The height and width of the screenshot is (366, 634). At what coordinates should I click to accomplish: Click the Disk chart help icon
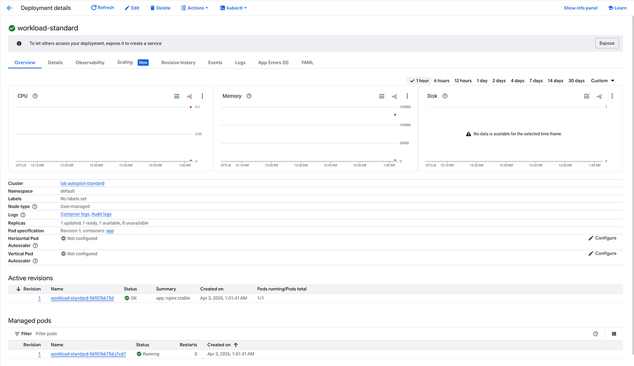pos(445,96)
